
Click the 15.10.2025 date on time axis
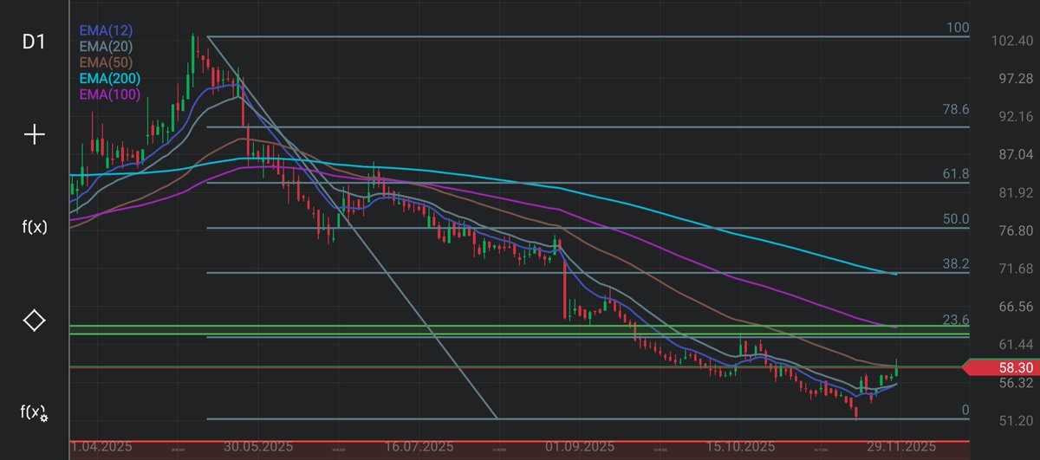coord(740,447)
